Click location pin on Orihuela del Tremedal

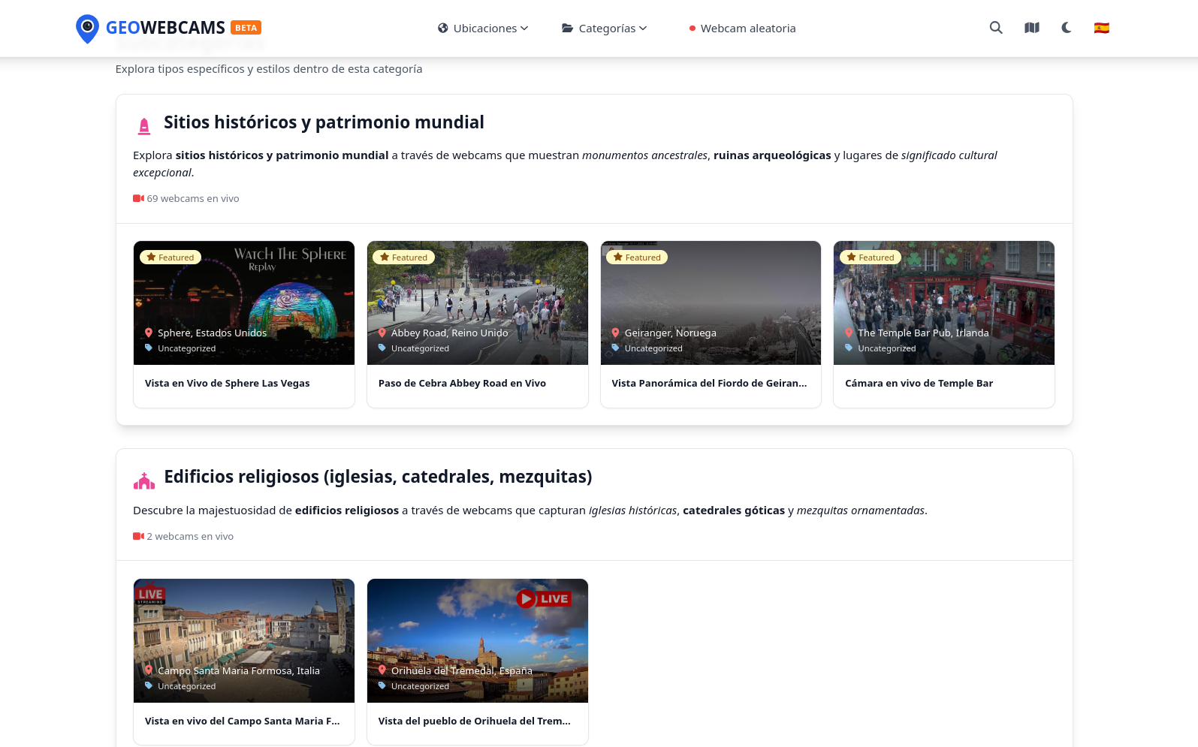pyautogui.click(x=382, y=670)
